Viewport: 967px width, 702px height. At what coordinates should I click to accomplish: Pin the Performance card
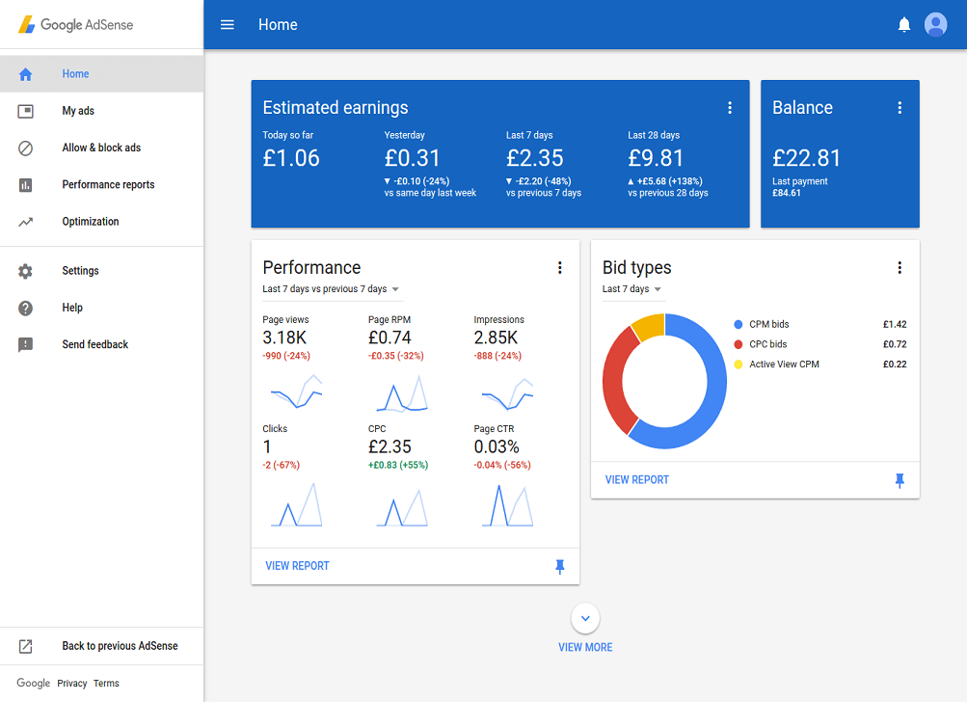[x=559, y=567]
